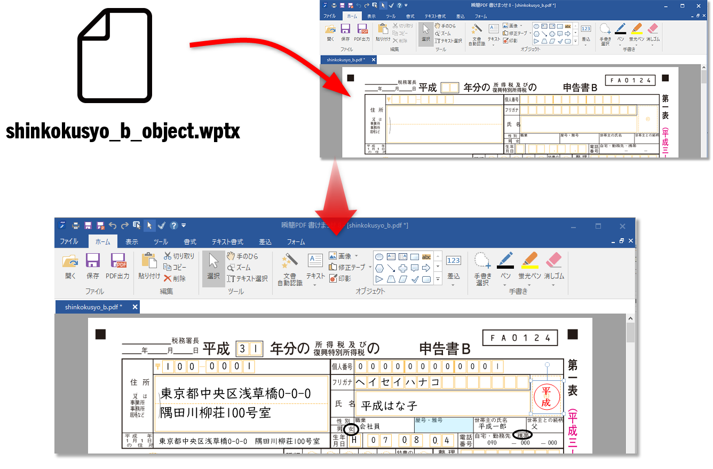Pick ellipse shape in larger window gallery
Screen dimensions: 713x469
pos(379,256)
